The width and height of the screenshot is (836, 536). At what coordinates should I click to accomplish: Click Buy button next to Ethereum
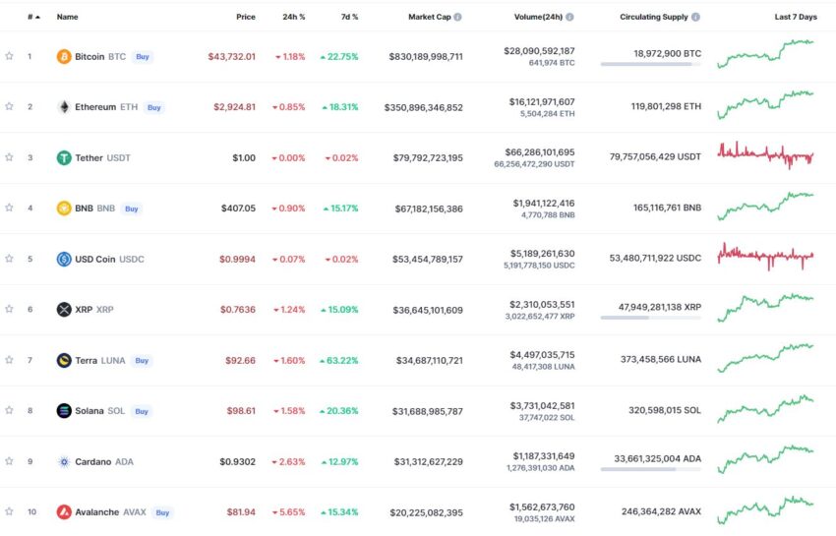coord(154,107)
